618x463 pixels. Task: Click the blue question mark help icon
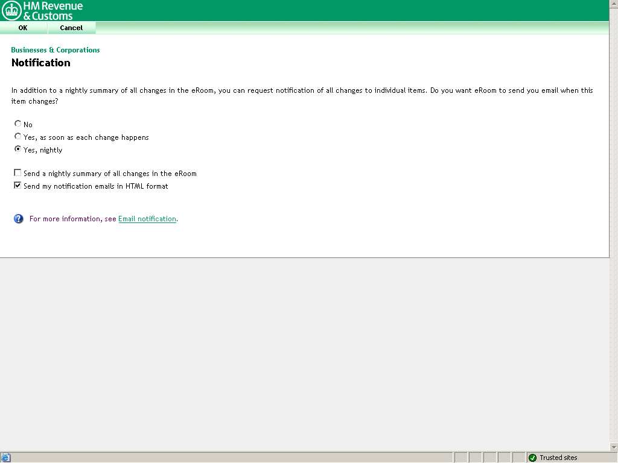[x=18, y=219]
